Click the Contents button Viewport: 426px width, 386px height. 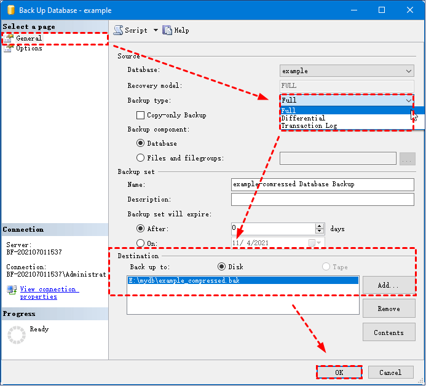[x=389, y=333]
